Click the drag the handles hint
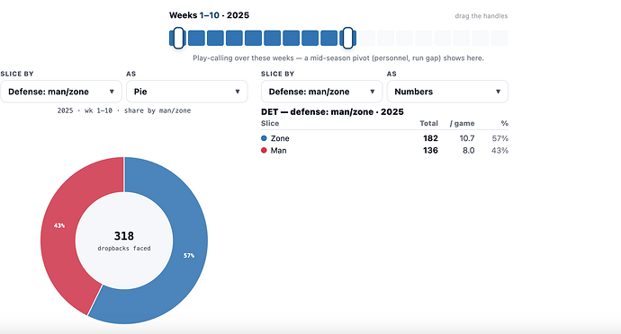Image resolution: width=621 pixels, height=334 pixels. pos(481,16)
